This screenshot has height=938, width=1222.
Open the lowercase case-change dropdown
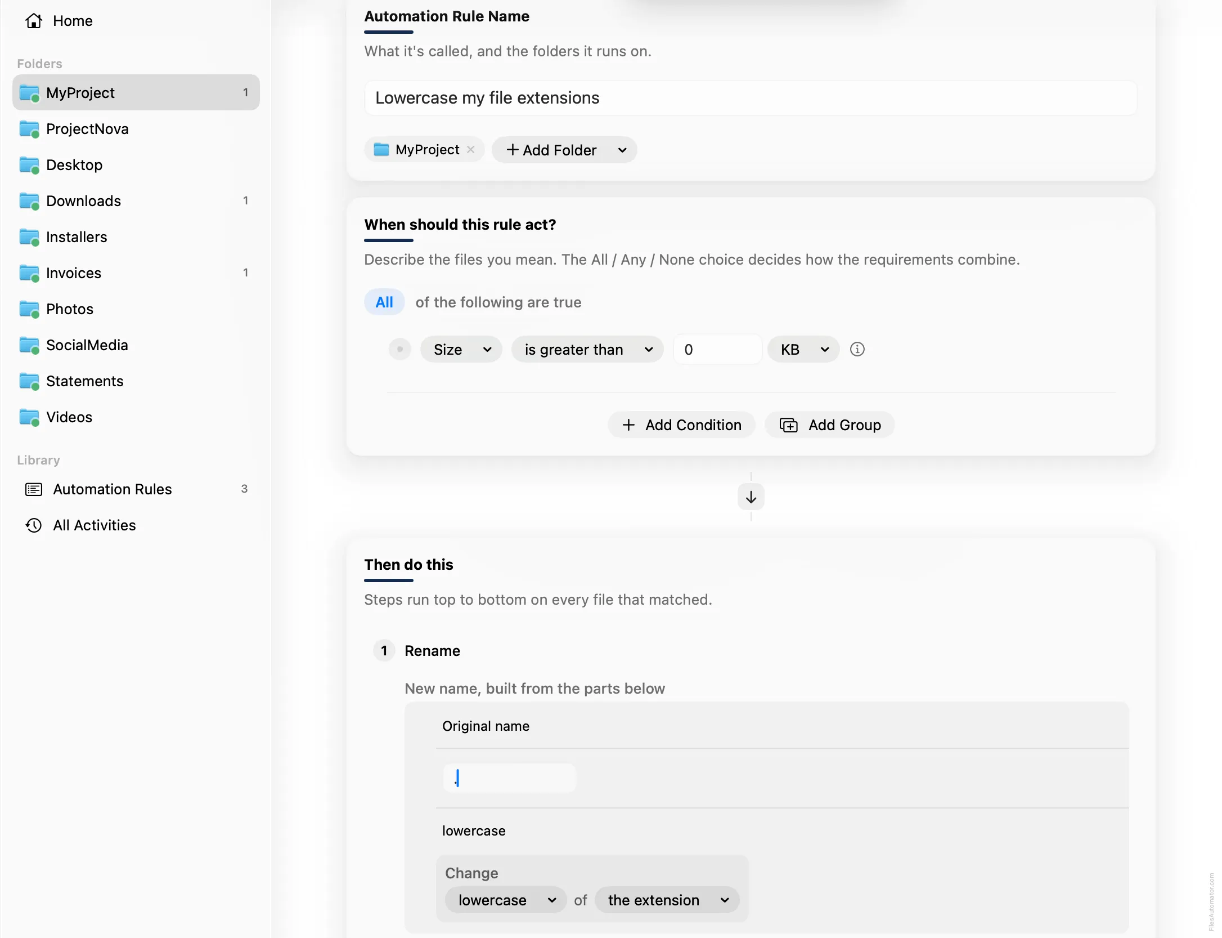505,900
